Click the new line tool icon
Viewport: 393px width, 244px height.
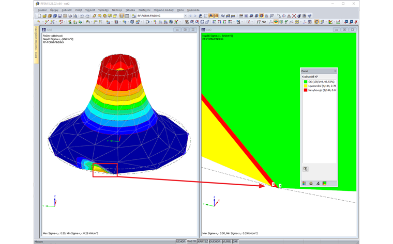[x=47, y=22]
